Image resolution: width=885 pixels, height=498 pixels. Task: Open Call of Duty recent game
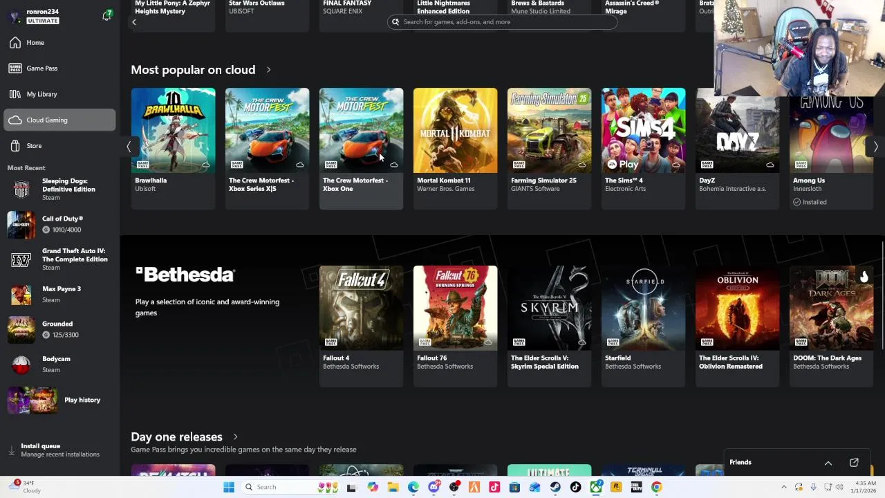pyautogui.click(x=61, y=224)
